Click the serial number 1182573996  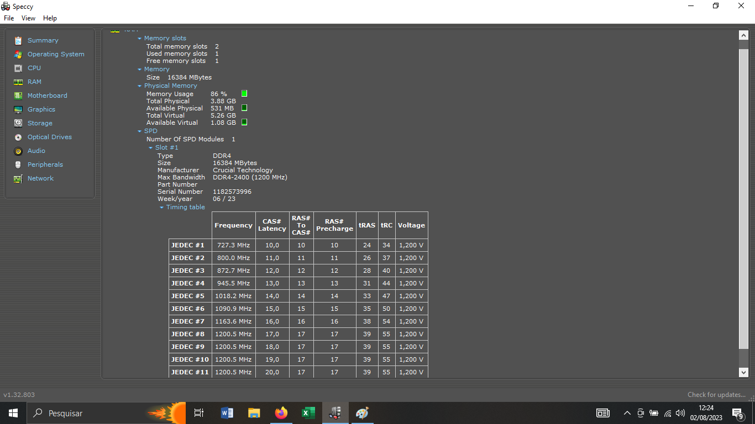232,192
